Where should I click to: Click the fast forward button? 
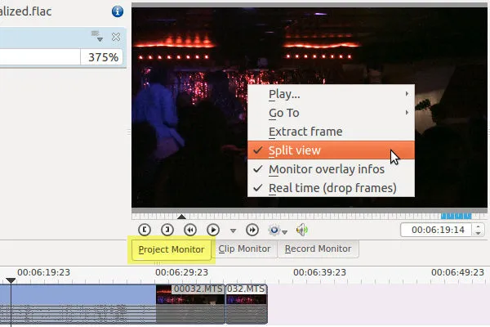point(252,230)
